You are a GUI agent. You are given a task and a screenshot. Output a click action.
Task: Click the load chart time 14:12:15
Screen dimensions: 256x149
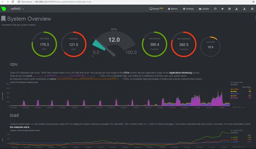pos(234,133)
